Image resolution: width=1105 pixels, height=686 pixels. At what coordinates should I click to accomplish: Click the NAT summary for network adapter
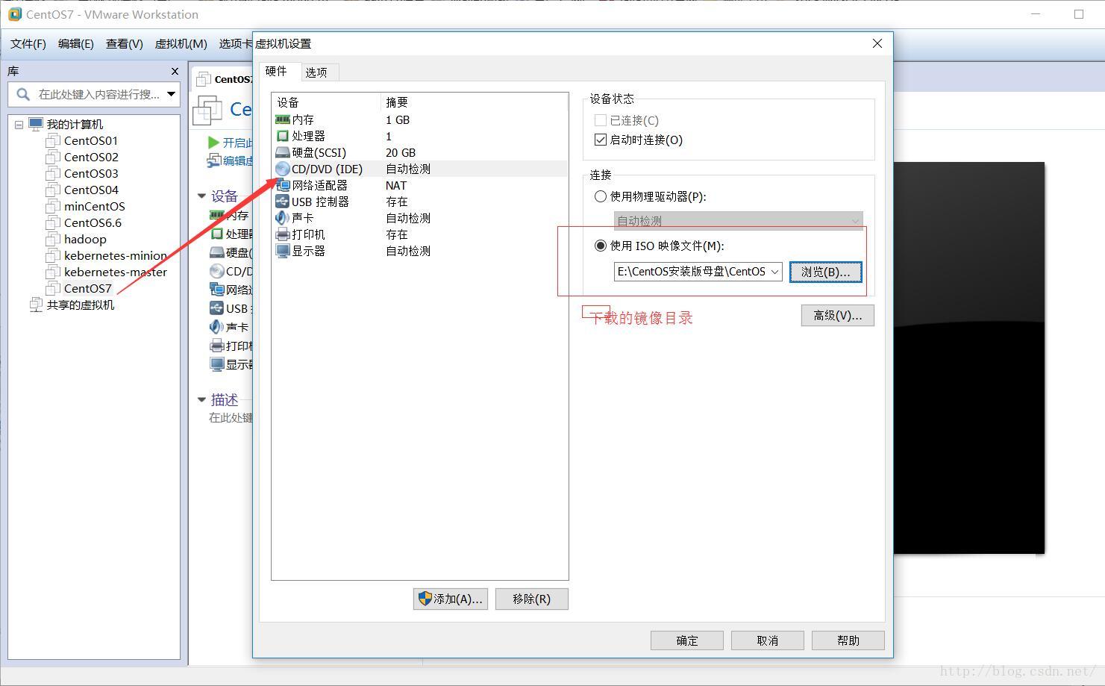(396, 185)
